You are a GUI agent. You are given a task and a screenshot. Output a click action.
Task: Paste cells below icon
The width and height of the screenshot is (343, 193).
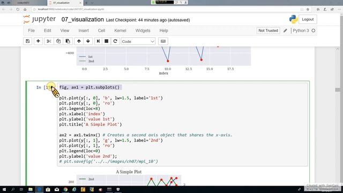click(68, 41)
